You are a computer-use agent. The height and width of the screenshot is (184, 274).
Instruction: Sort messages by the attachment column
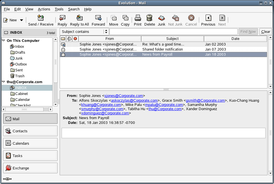pos(69,38)
